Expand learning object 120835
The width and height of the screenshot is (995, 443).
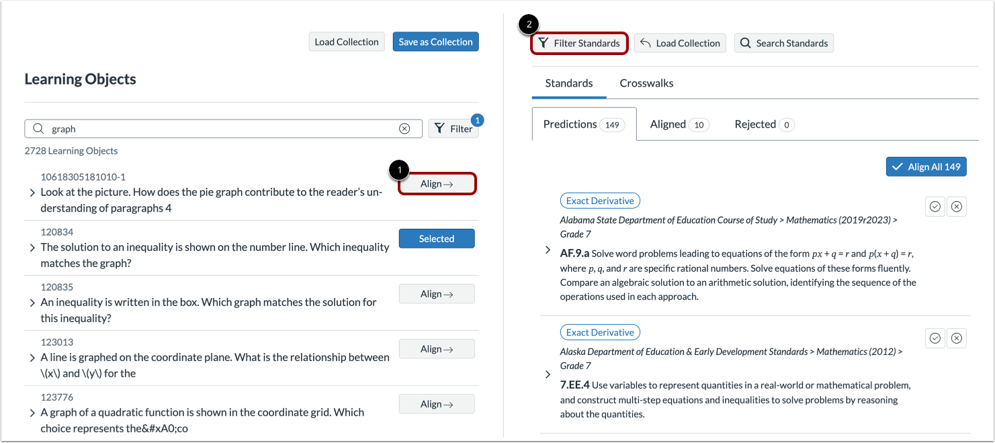(32, 303)
